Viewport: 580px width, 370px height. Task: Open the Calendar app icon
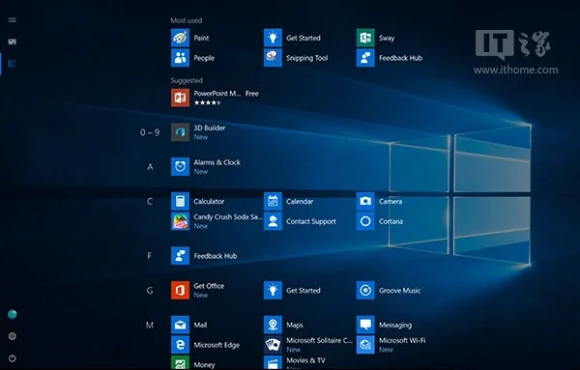(x=273, y=201)
